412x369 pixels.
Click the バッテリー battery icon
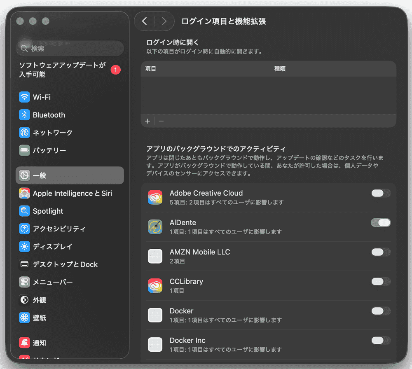click(24, 150)
